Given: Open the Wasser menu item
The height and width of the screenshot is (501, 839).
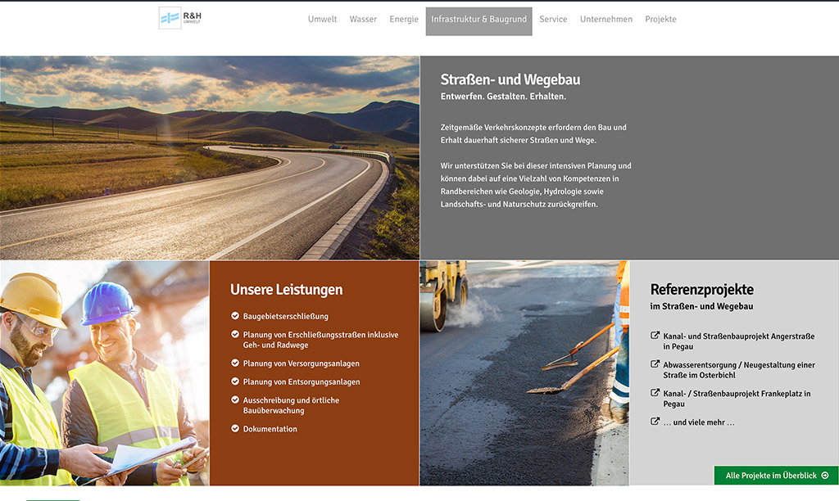Looking at the screenshot, I should (x=363, y=20).
